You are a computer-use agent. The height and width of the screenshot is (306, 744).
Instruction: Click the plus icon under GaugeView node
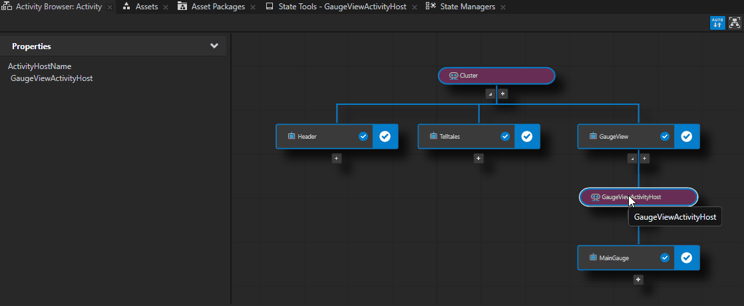point(645,158)
